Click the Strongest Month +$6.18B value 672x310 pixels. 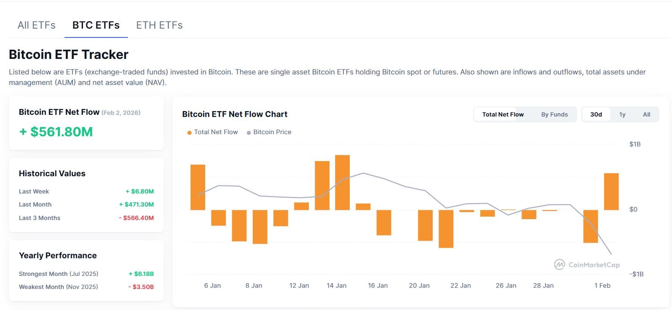(141, 274)
